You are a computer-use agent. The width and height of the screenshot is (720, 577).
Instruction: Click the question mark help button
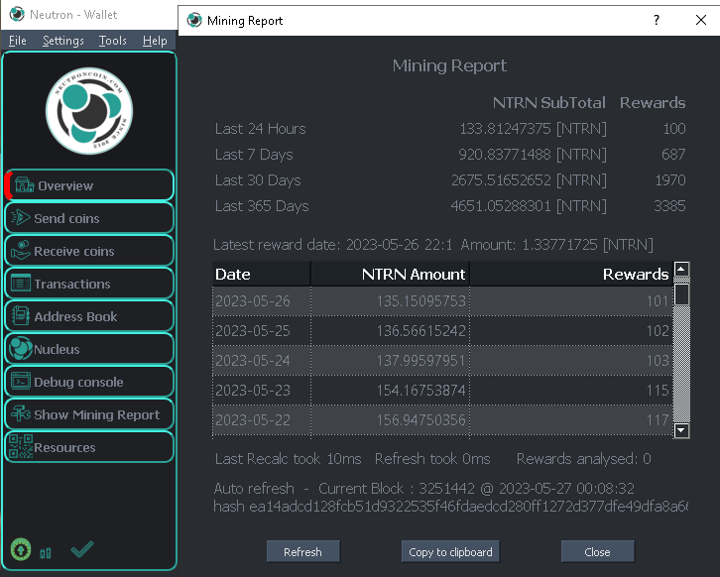pyautogui.click(x=657, y=20)
